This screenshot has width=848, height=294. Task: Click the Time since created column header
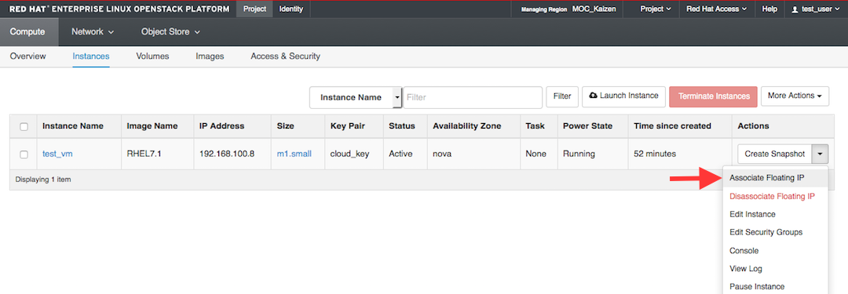[x=672, y=126]
